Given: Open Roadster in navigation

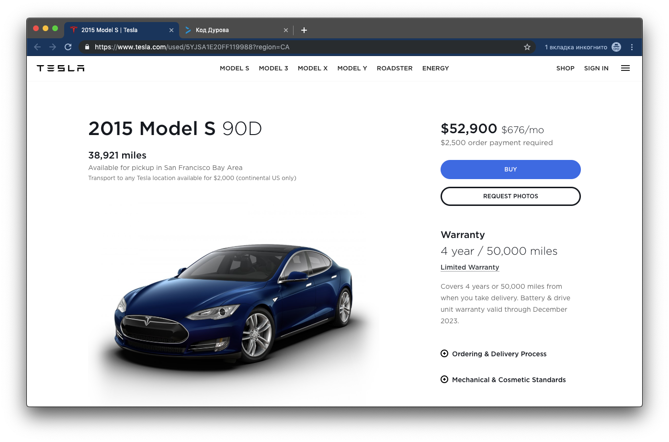Looking at the screenshot, I should pos(395,68).
